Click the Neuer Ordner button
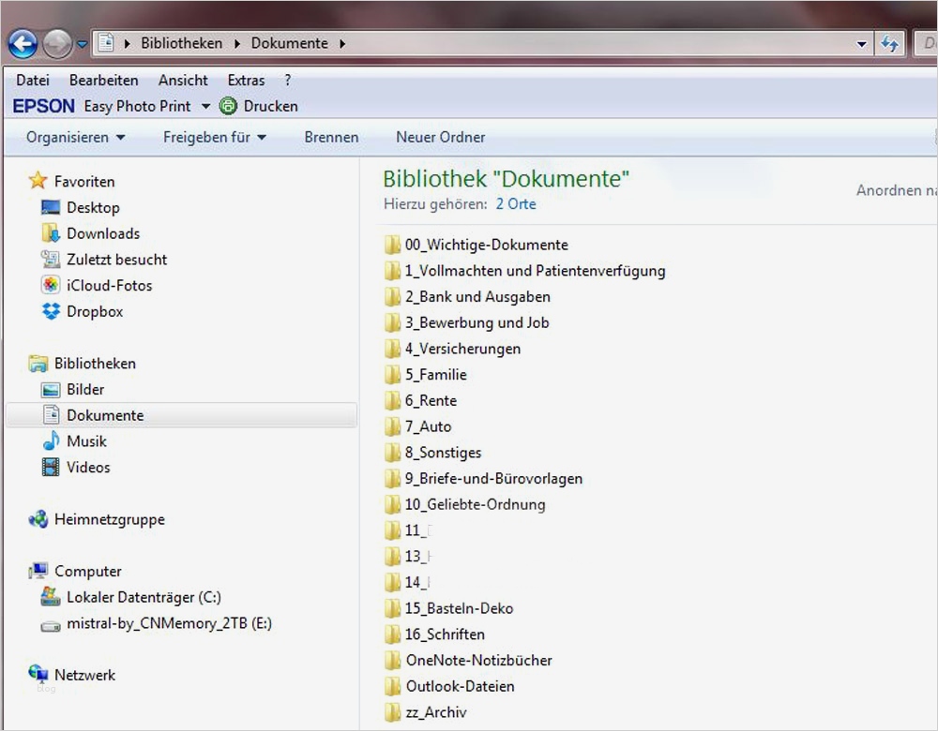Screen dimensions: 938x731 440,137
